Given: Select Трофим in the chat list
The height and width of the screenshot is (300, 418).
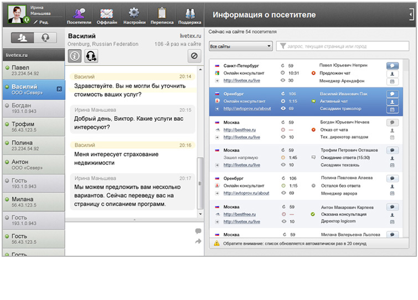Looking at the screenshot, I should tap(32, 127).
